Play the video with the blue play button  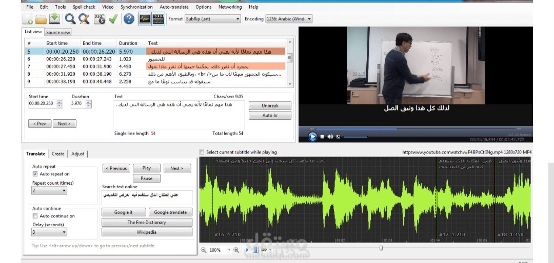312,137
